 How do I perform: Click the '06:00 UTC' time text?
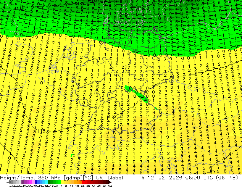(x=199, y=178)
